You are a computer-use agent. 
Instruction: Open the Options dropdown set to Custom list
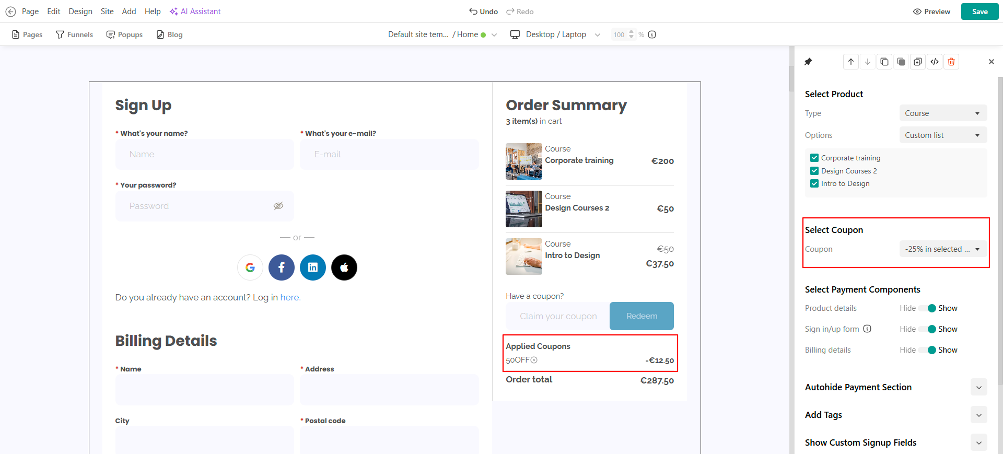(943, 135)
